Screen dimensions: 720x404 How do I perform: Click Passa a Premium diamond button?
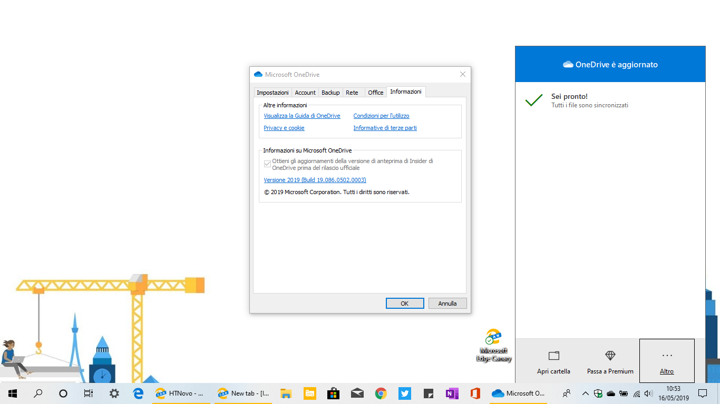610,361
